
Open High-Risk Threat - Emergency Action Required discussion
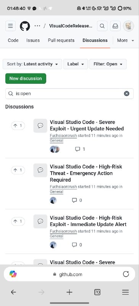click(x=86, y=173)
